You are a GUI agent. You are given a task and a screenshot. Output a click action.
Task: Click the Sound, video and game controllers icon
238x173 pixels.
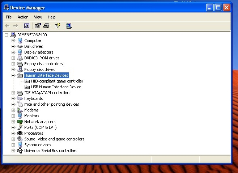point(20,139)
